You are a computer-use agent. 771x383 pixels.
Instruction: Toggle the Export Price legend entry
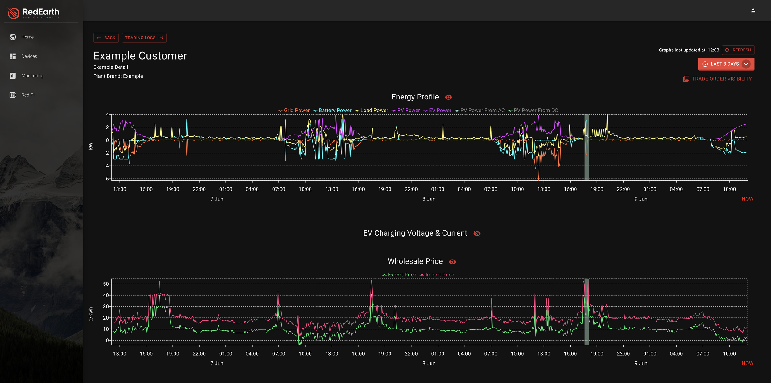point(399,275)
